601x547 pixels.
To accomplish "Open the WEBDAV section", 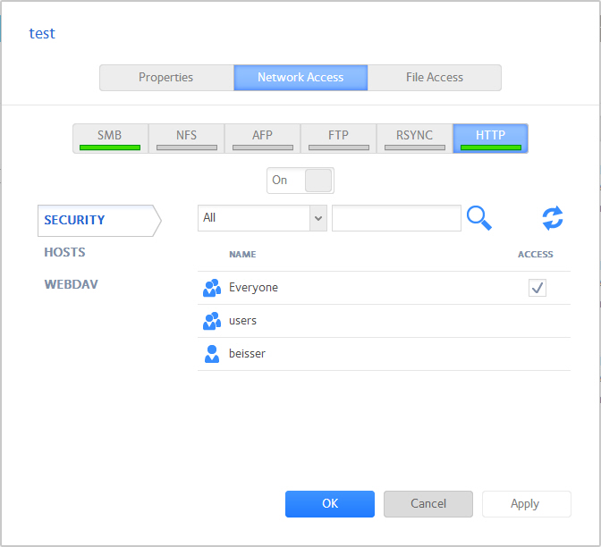I will (71, 284).
